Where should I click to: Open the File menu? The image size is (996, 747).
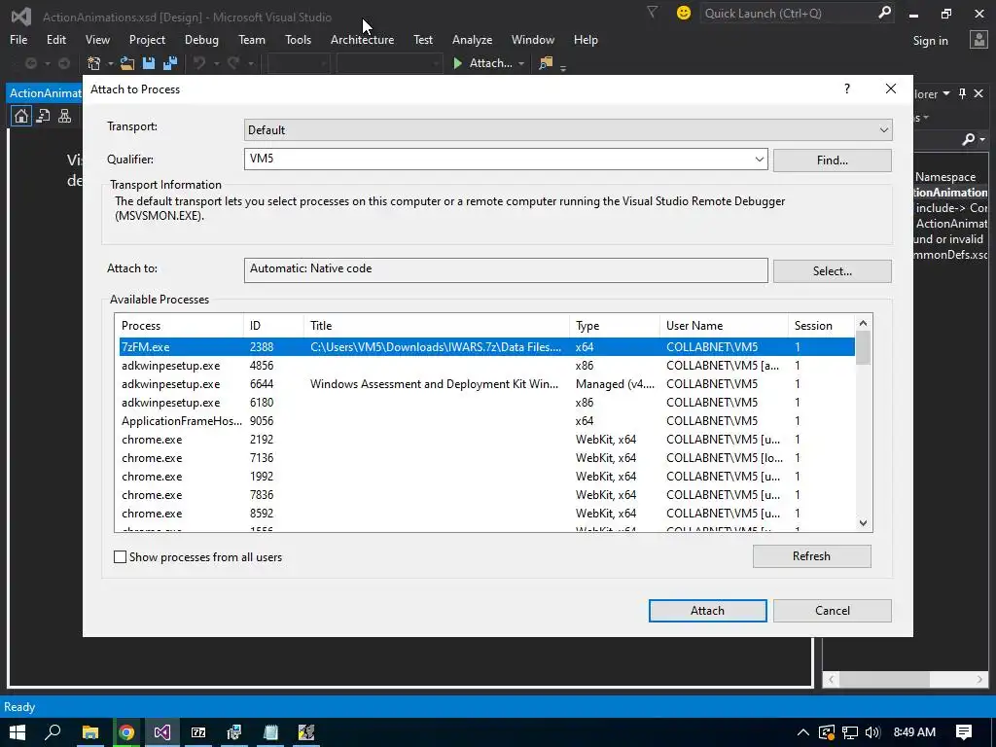tap(18, 39)
